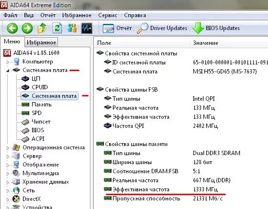This screenshot has height=209, width=268.
Task: Expand the Компьютер node arrow
Action: pyautogui.click(x=8, y=62)
